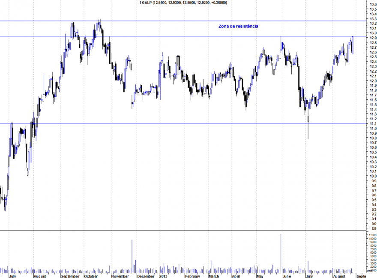This screenshot has width=377, height=278.
Task: Click the 'March' label on time axis
Action: pyautogui.click(x=213, y=276)
